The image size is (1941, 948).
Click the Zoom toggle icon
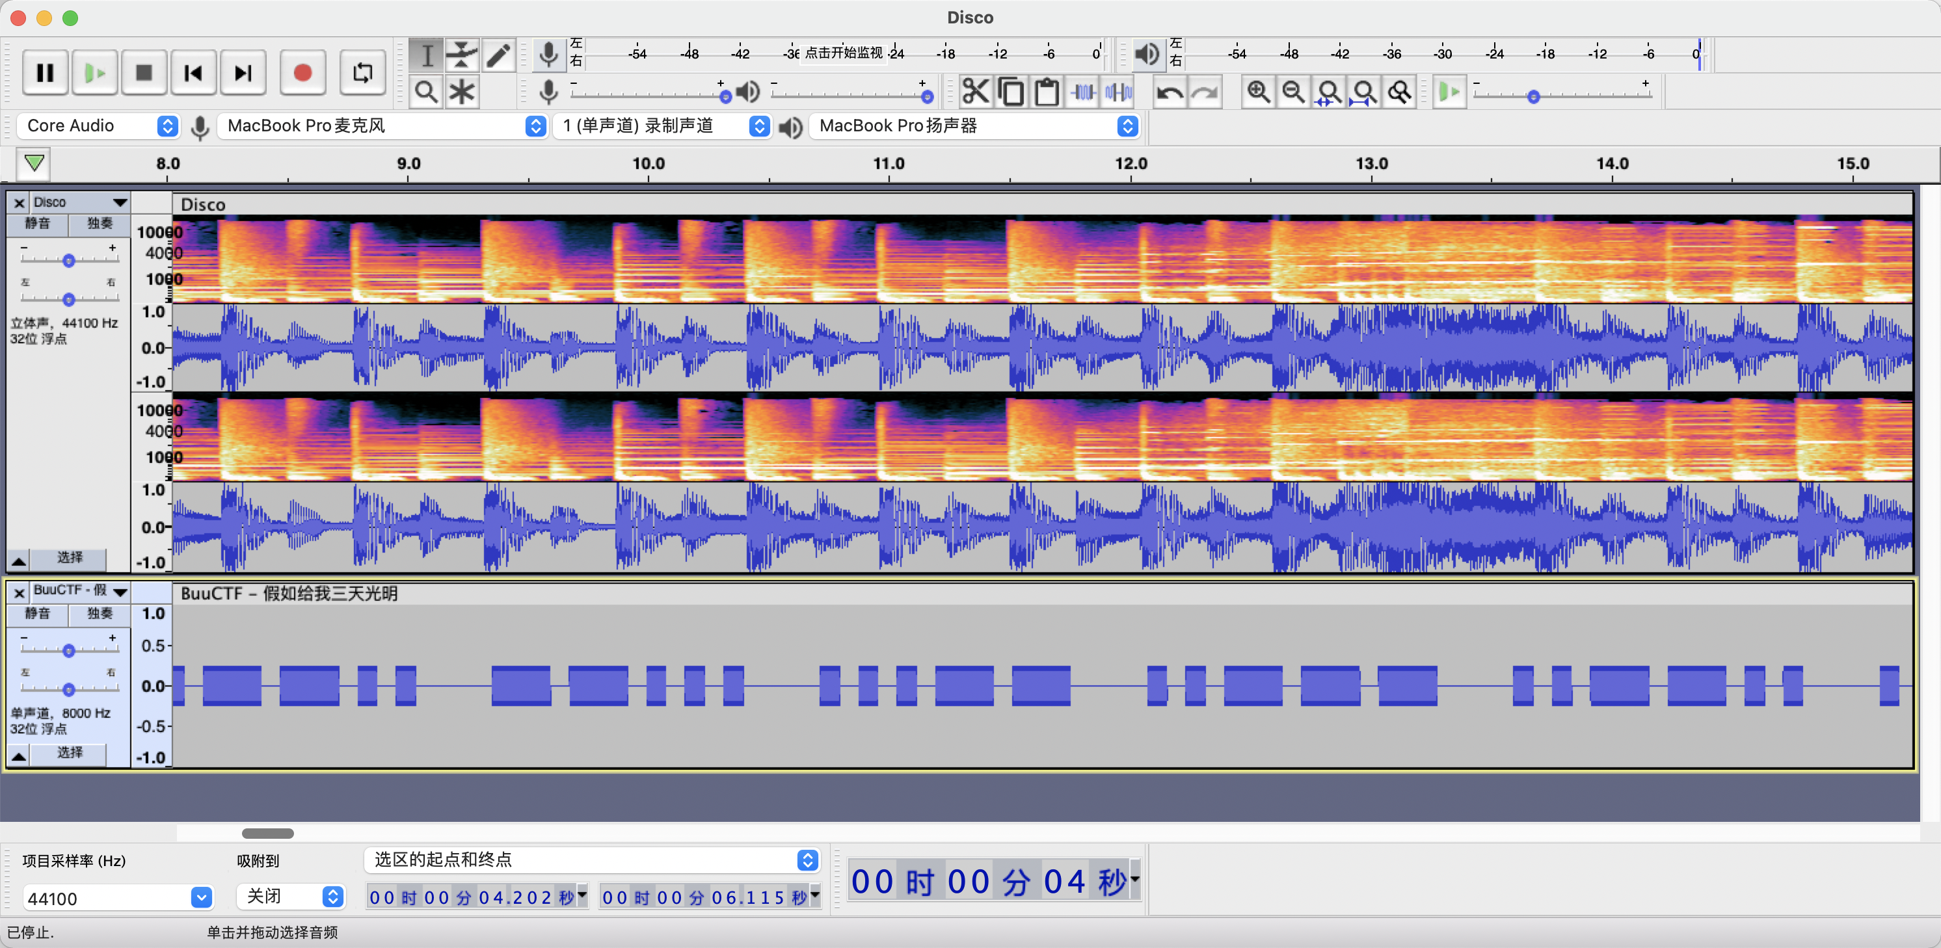(x=1399, y=92)
